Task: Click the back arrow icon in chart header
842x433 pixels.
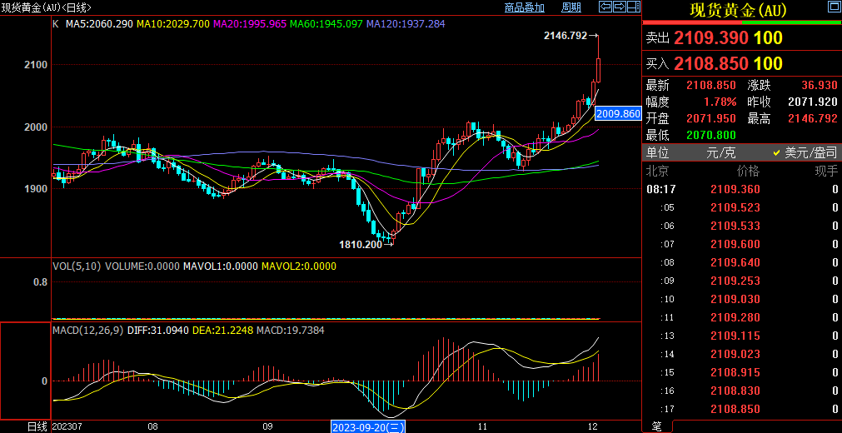Action: 605,7
